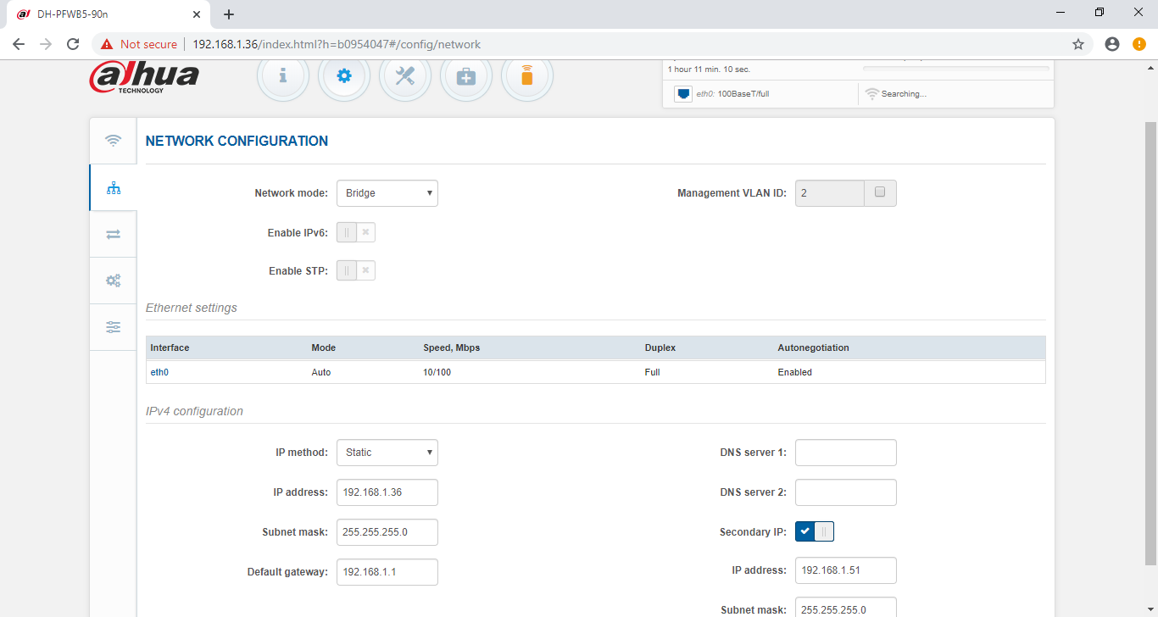Screen dimensions: 1158x617
Task: Open the tools wrench round icon
Action: pos(405,75)
